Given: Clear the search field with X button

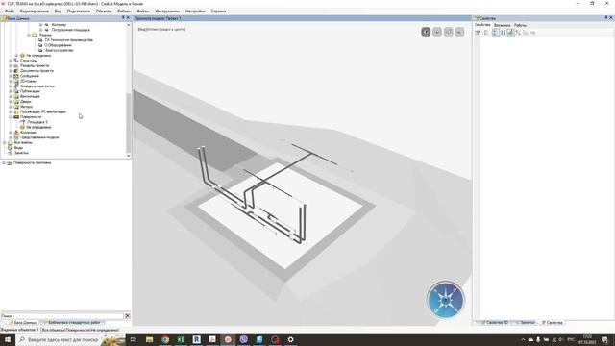Looking at the screenshot, I should (128, 316).
